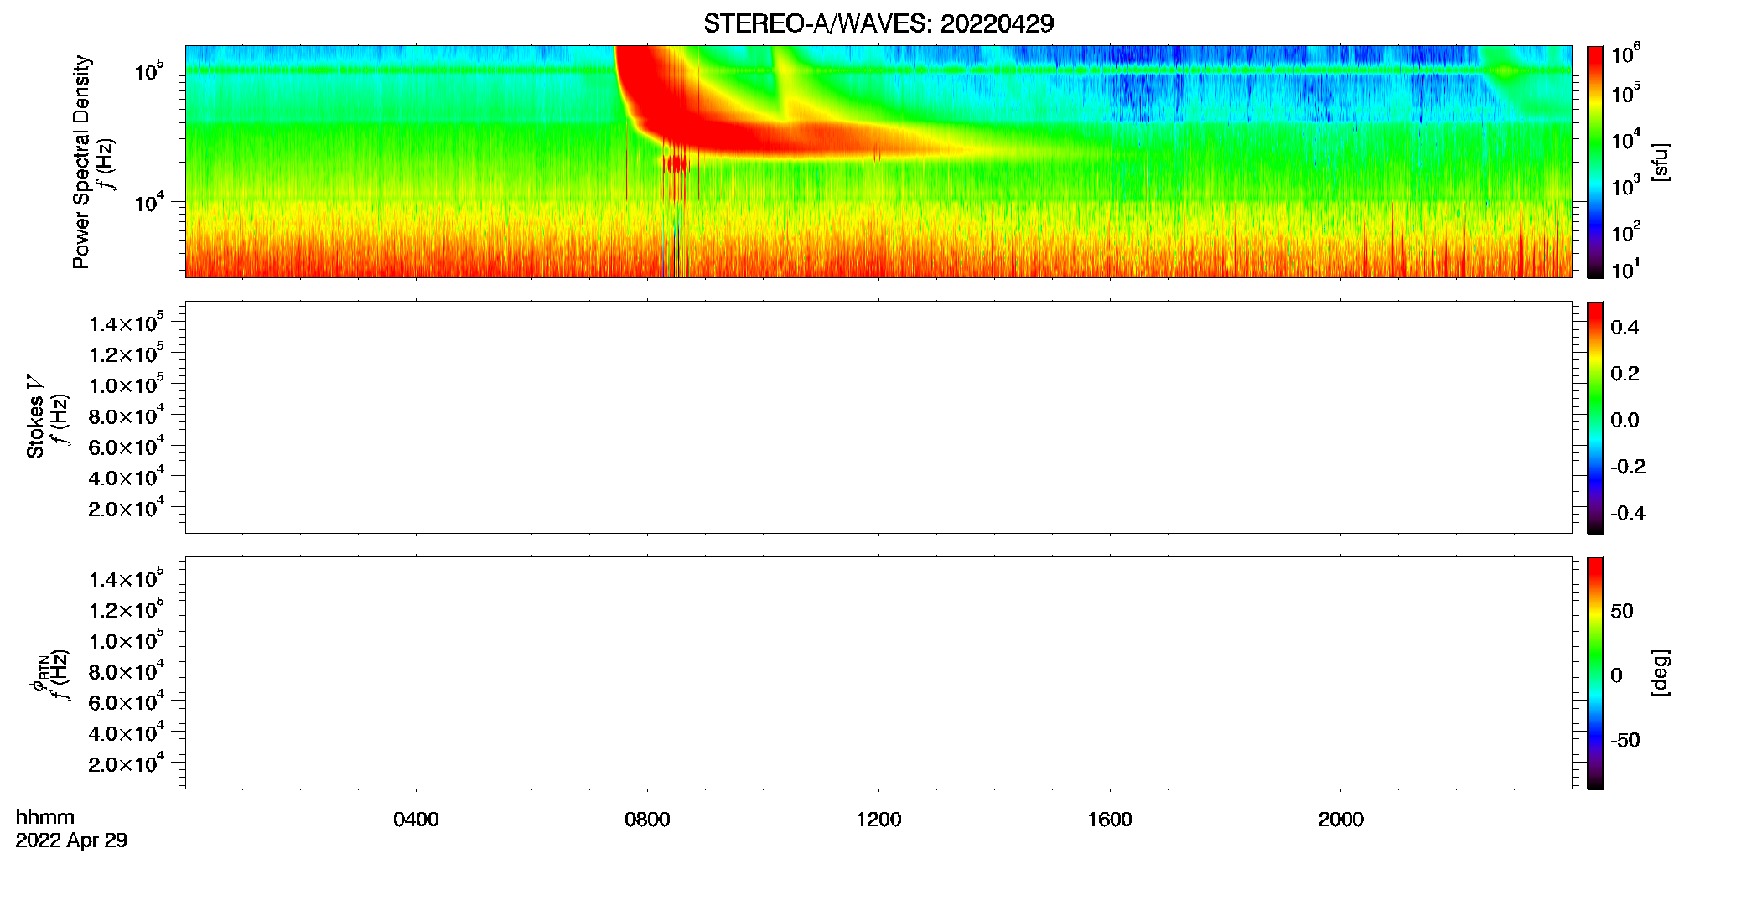Click the 0.4 Stokes V colorbar label
1757x905 pixels.
(x=1625, y=328)
